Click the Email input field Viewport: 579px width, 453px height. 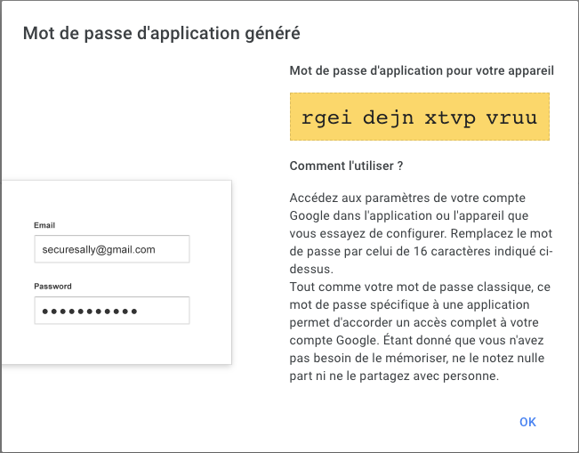coord(112,249)
